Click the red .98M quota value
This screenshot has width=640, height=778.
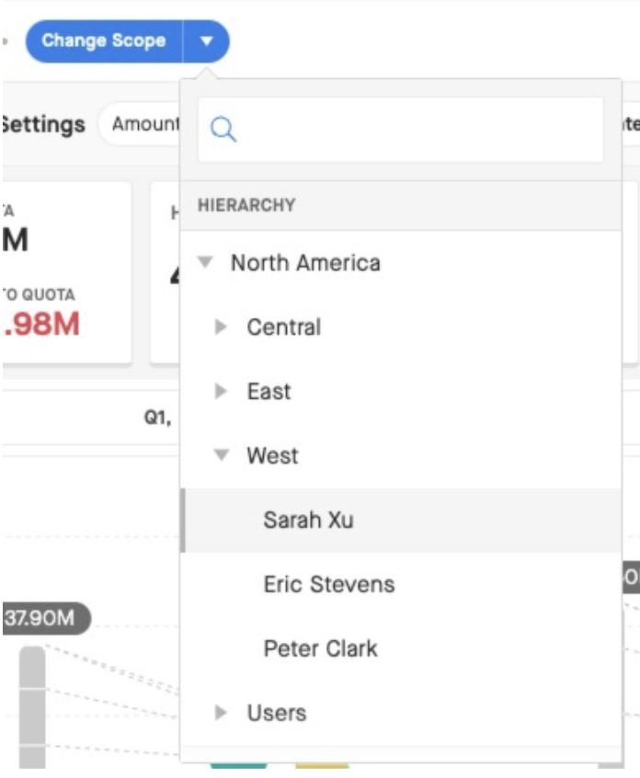coord(41,324)
